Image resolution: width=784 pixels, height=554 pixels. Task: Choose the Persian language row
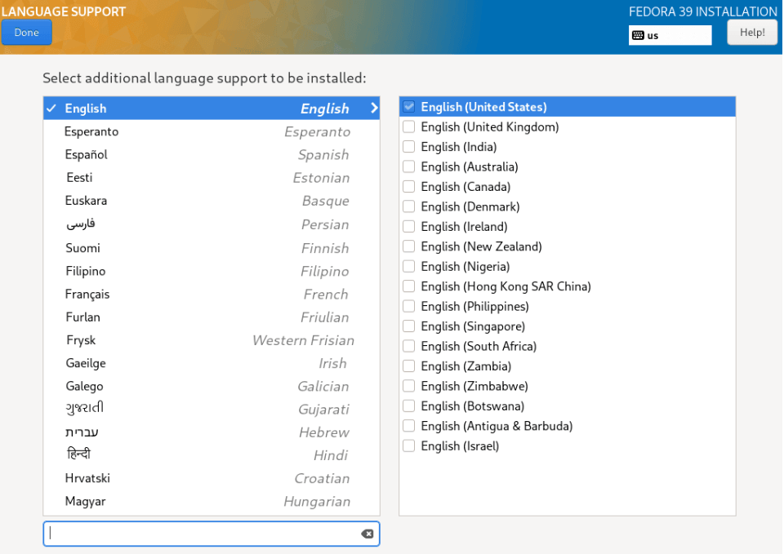211,224
